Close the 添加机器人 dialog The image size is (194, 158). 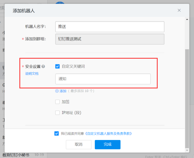[x=179, y=10]
